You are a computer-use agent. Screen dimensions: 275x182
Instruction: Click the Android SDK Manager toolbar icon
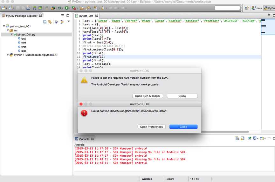(x=35, y=8)
